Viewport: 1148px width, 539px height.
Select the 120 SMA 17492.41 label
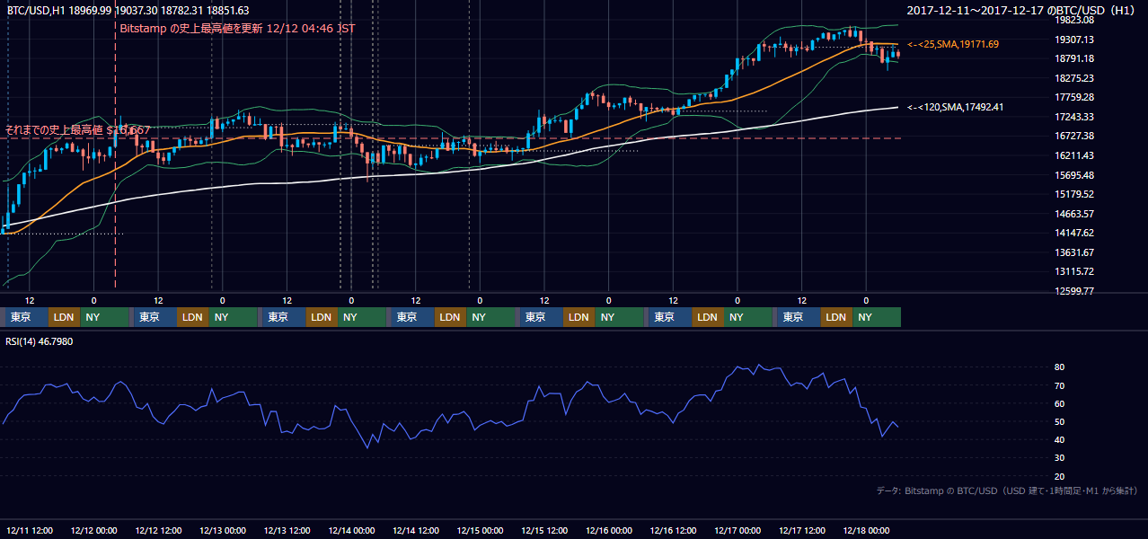[x=956, y=108]
